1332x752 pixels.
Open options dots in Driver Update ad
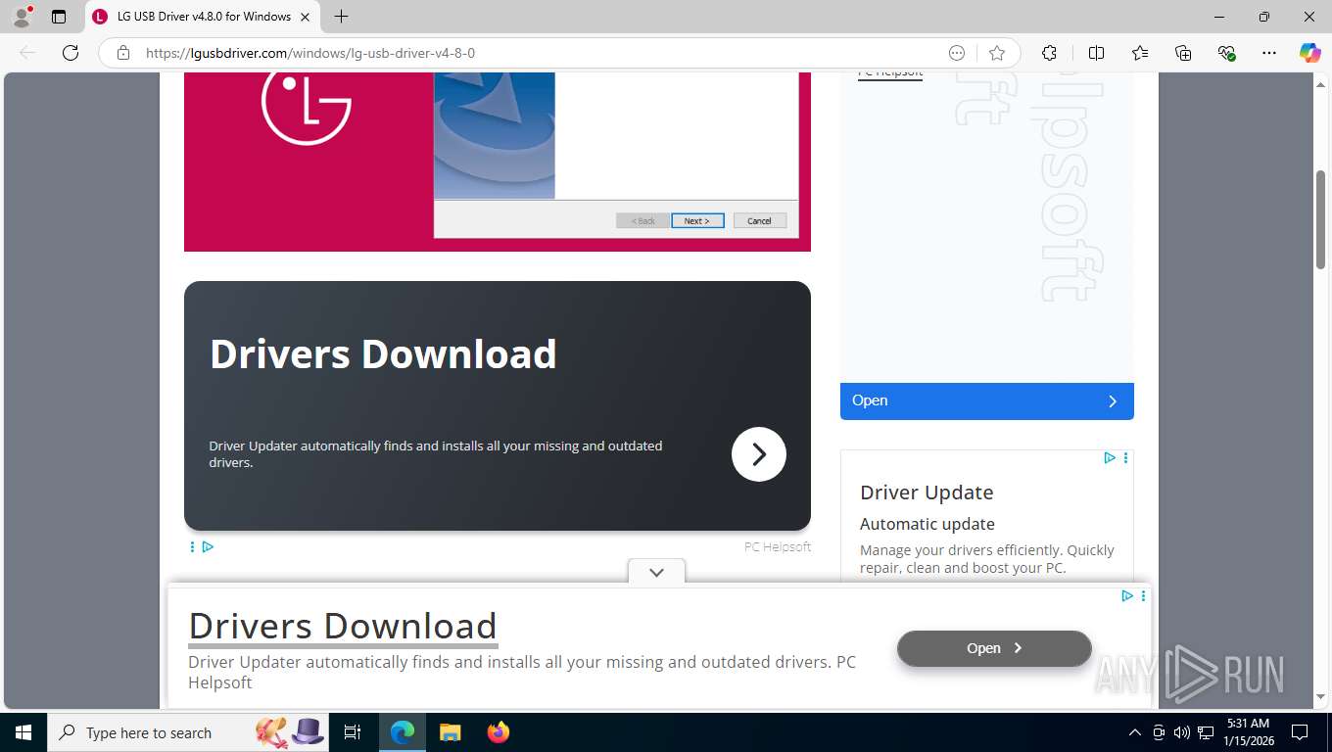tap(1126, 457)
